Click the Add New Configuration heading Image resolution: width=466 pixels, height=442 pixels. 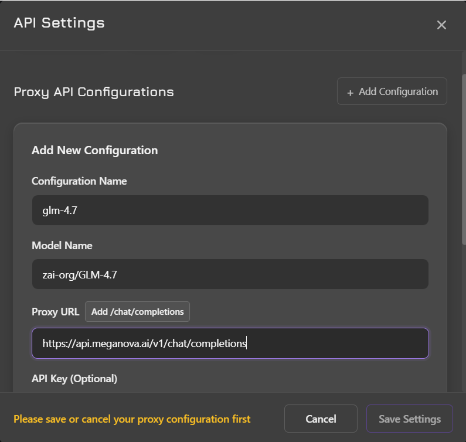94,150
